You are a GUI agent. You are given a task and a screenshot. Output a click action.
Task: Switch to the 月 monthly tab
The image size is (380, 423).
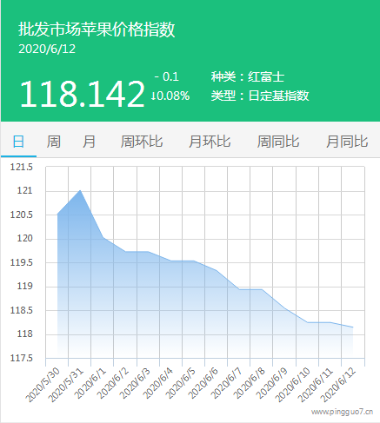[x=89, y=142]
